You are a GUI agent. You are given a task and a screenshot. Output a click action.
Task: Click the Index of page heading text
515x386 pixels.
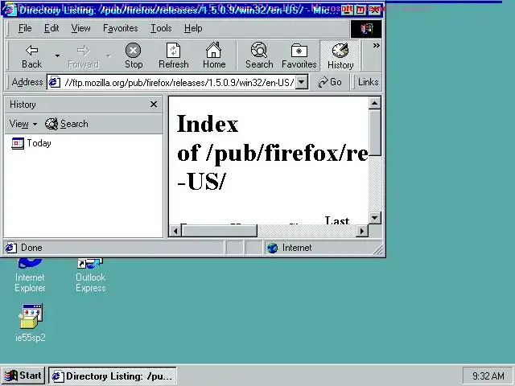[272, 152]
